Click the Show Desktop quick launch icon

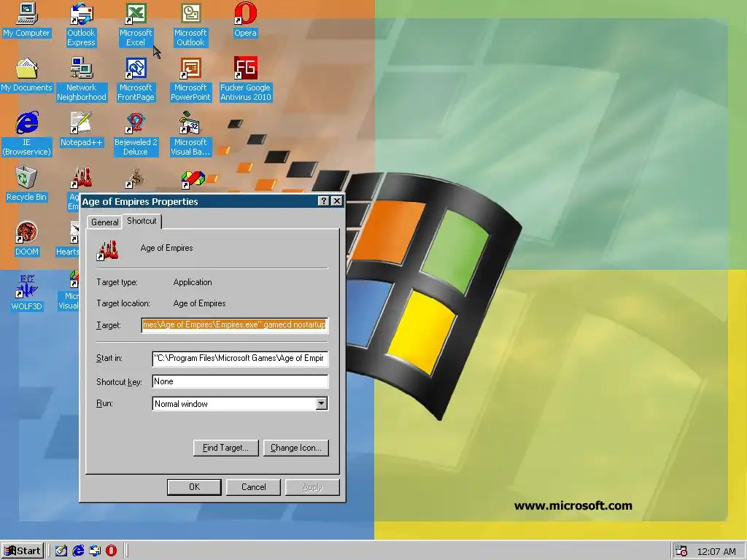pyautogui.click(x=61, y=551)
